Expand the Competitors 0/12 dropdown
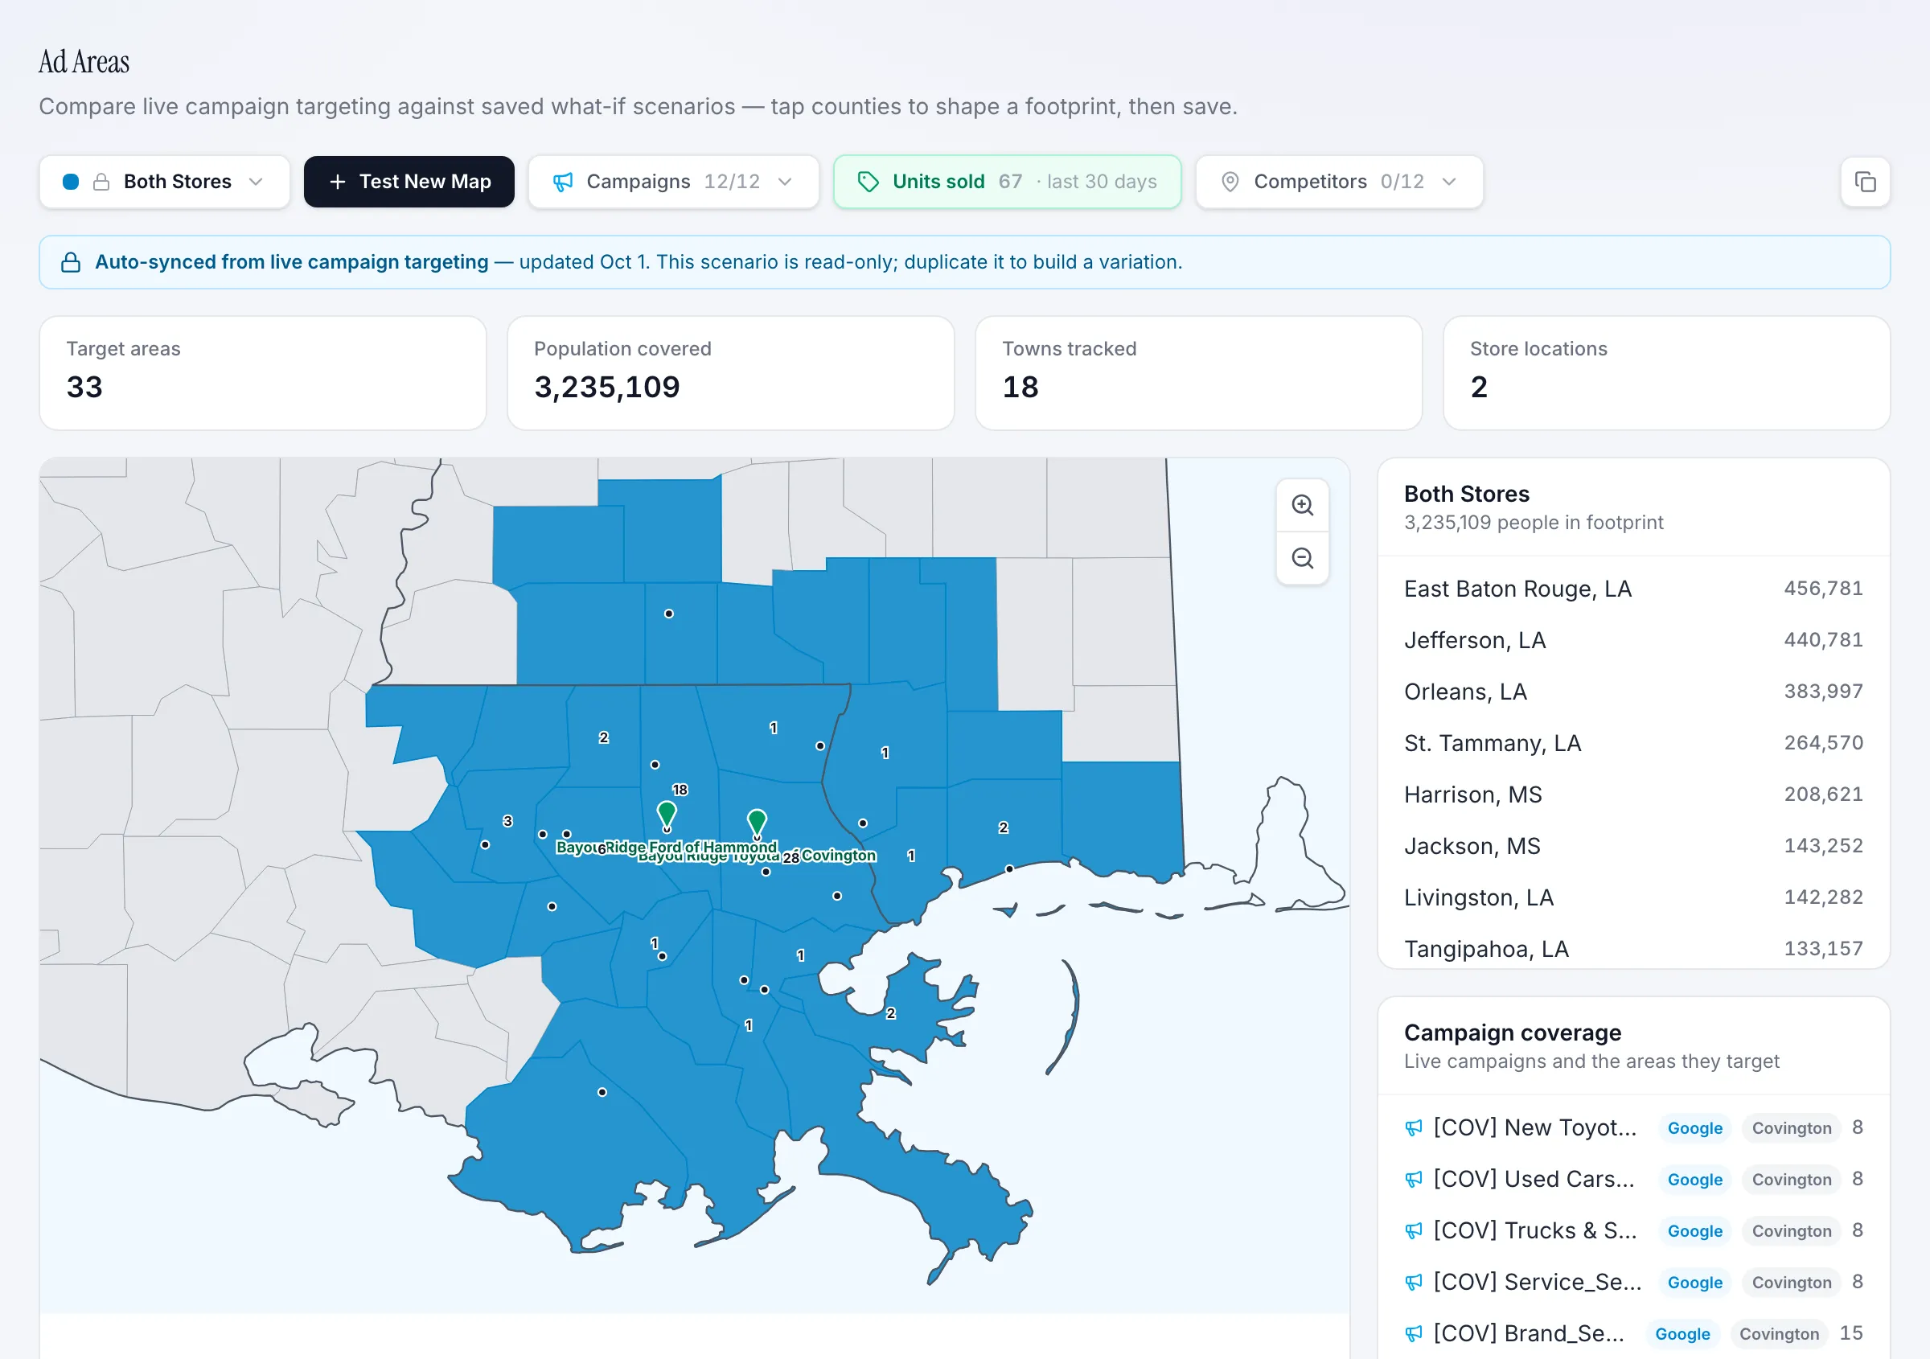The image size is (1930, 1359). click(x=1339, y=182)
